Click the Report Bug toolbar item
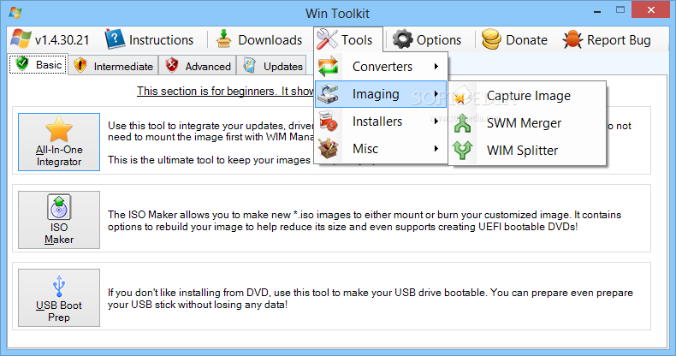676x356 pixels. (607, 39)
